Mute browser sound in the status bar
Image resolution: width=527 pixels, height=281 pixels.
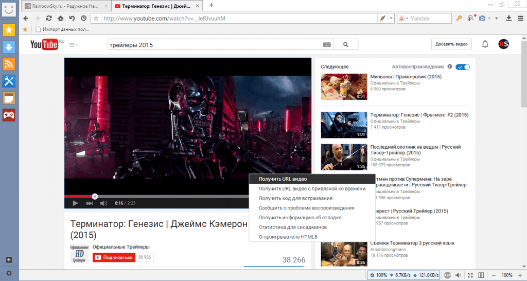pyautogui.click(x=458, y=275)
